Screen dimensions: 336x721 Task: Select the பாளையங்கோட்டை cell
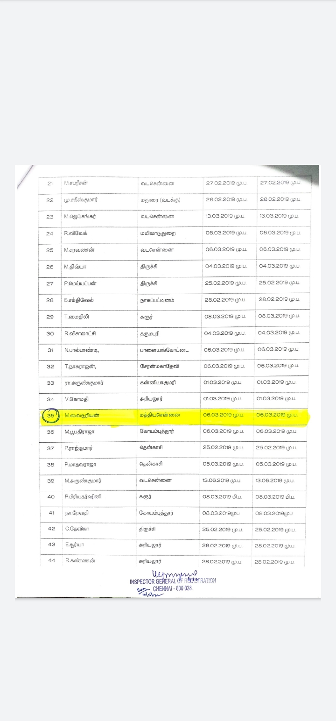(x=165, y=350)
